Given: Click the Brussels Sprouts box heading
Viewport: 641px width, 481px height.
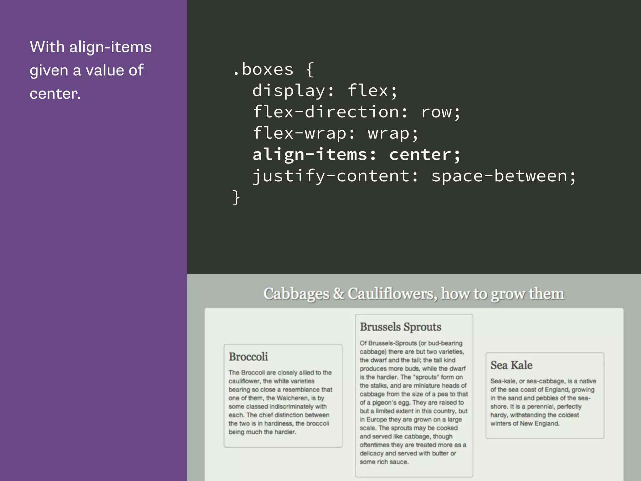Looking at the screenshot, I should pos(400,327).
